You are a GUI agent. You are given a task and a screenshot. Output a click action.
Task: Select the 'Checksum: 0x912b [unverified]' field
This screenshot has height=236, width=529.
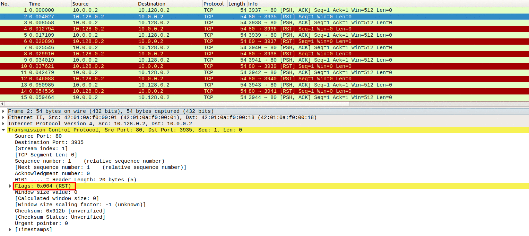[60, 211]
